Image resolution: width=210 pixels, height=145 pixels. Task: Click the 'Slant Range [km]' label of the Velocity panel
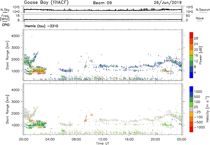[x=7, y=109]
